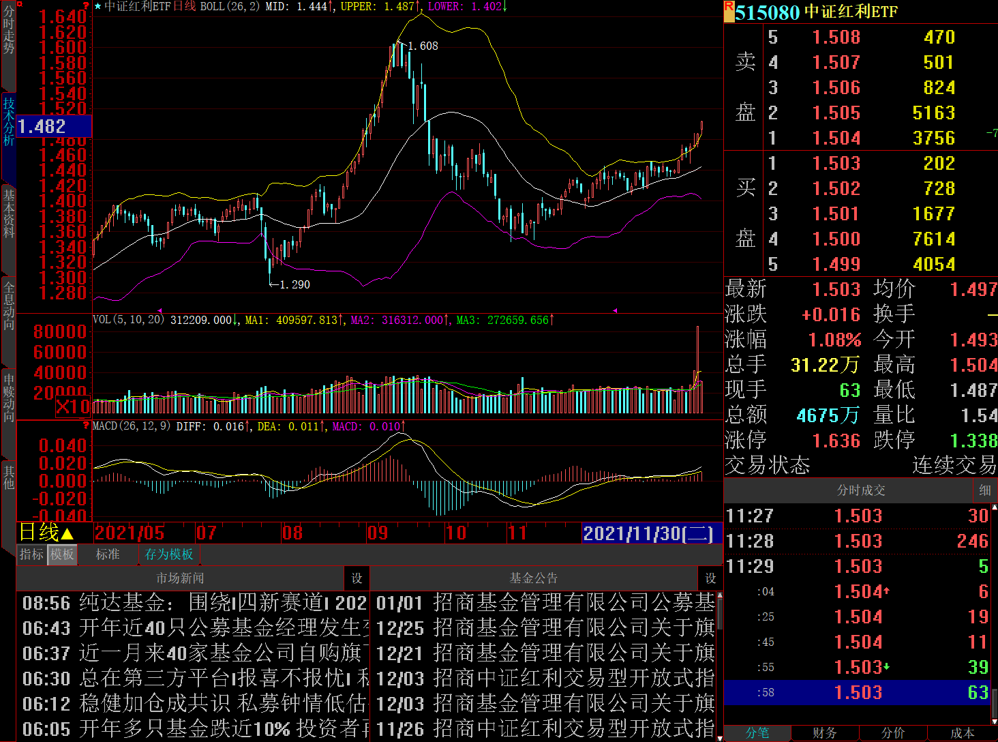Open the 06:43 news about 公募基金经理

click(x=193, y=628)
